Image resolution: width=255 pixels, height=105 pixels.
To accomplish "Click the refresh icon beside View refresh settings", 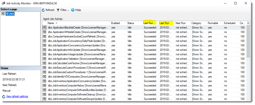I will click(4, 97).
